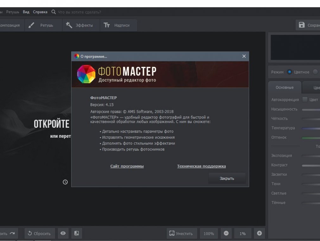Click the plus zoom in icon

[x=259, y=233]
